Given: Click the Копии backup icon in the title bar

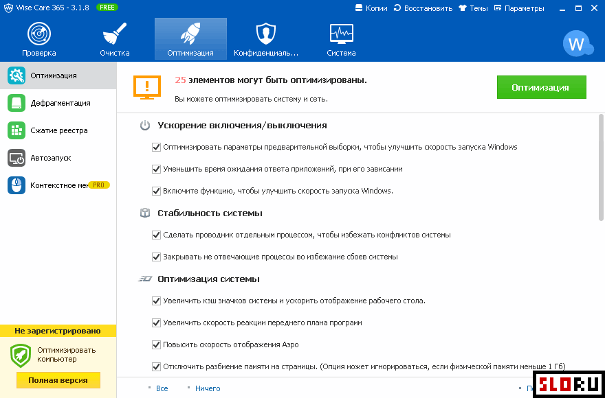Looking at the screenshot, I should (x=359, y=8).
